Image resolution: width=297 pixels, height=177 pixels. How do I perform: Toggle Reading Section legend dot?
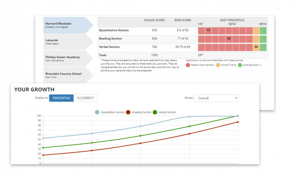click(128, 112)
